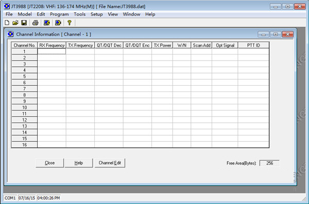The width and height of the screenshot is (309, 204).
Task: Click the TX Power column header
Action: pos(162,45)
